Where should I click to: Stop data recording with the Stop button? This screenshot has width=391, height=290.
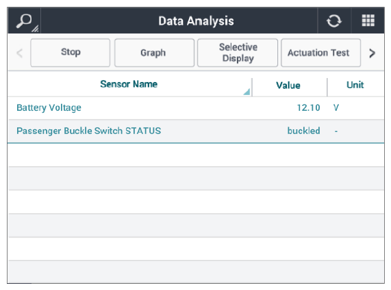pos(71,53)
